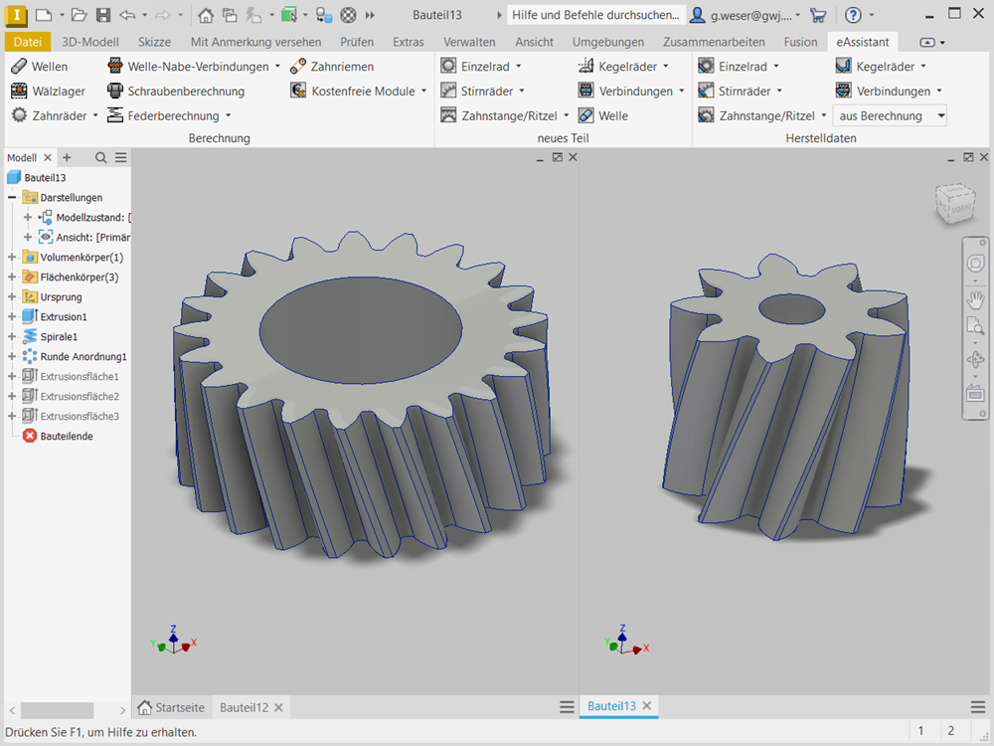Expand the Volumenkörper(1) tree node
The image size is (994, 746).
pos(12,258)
